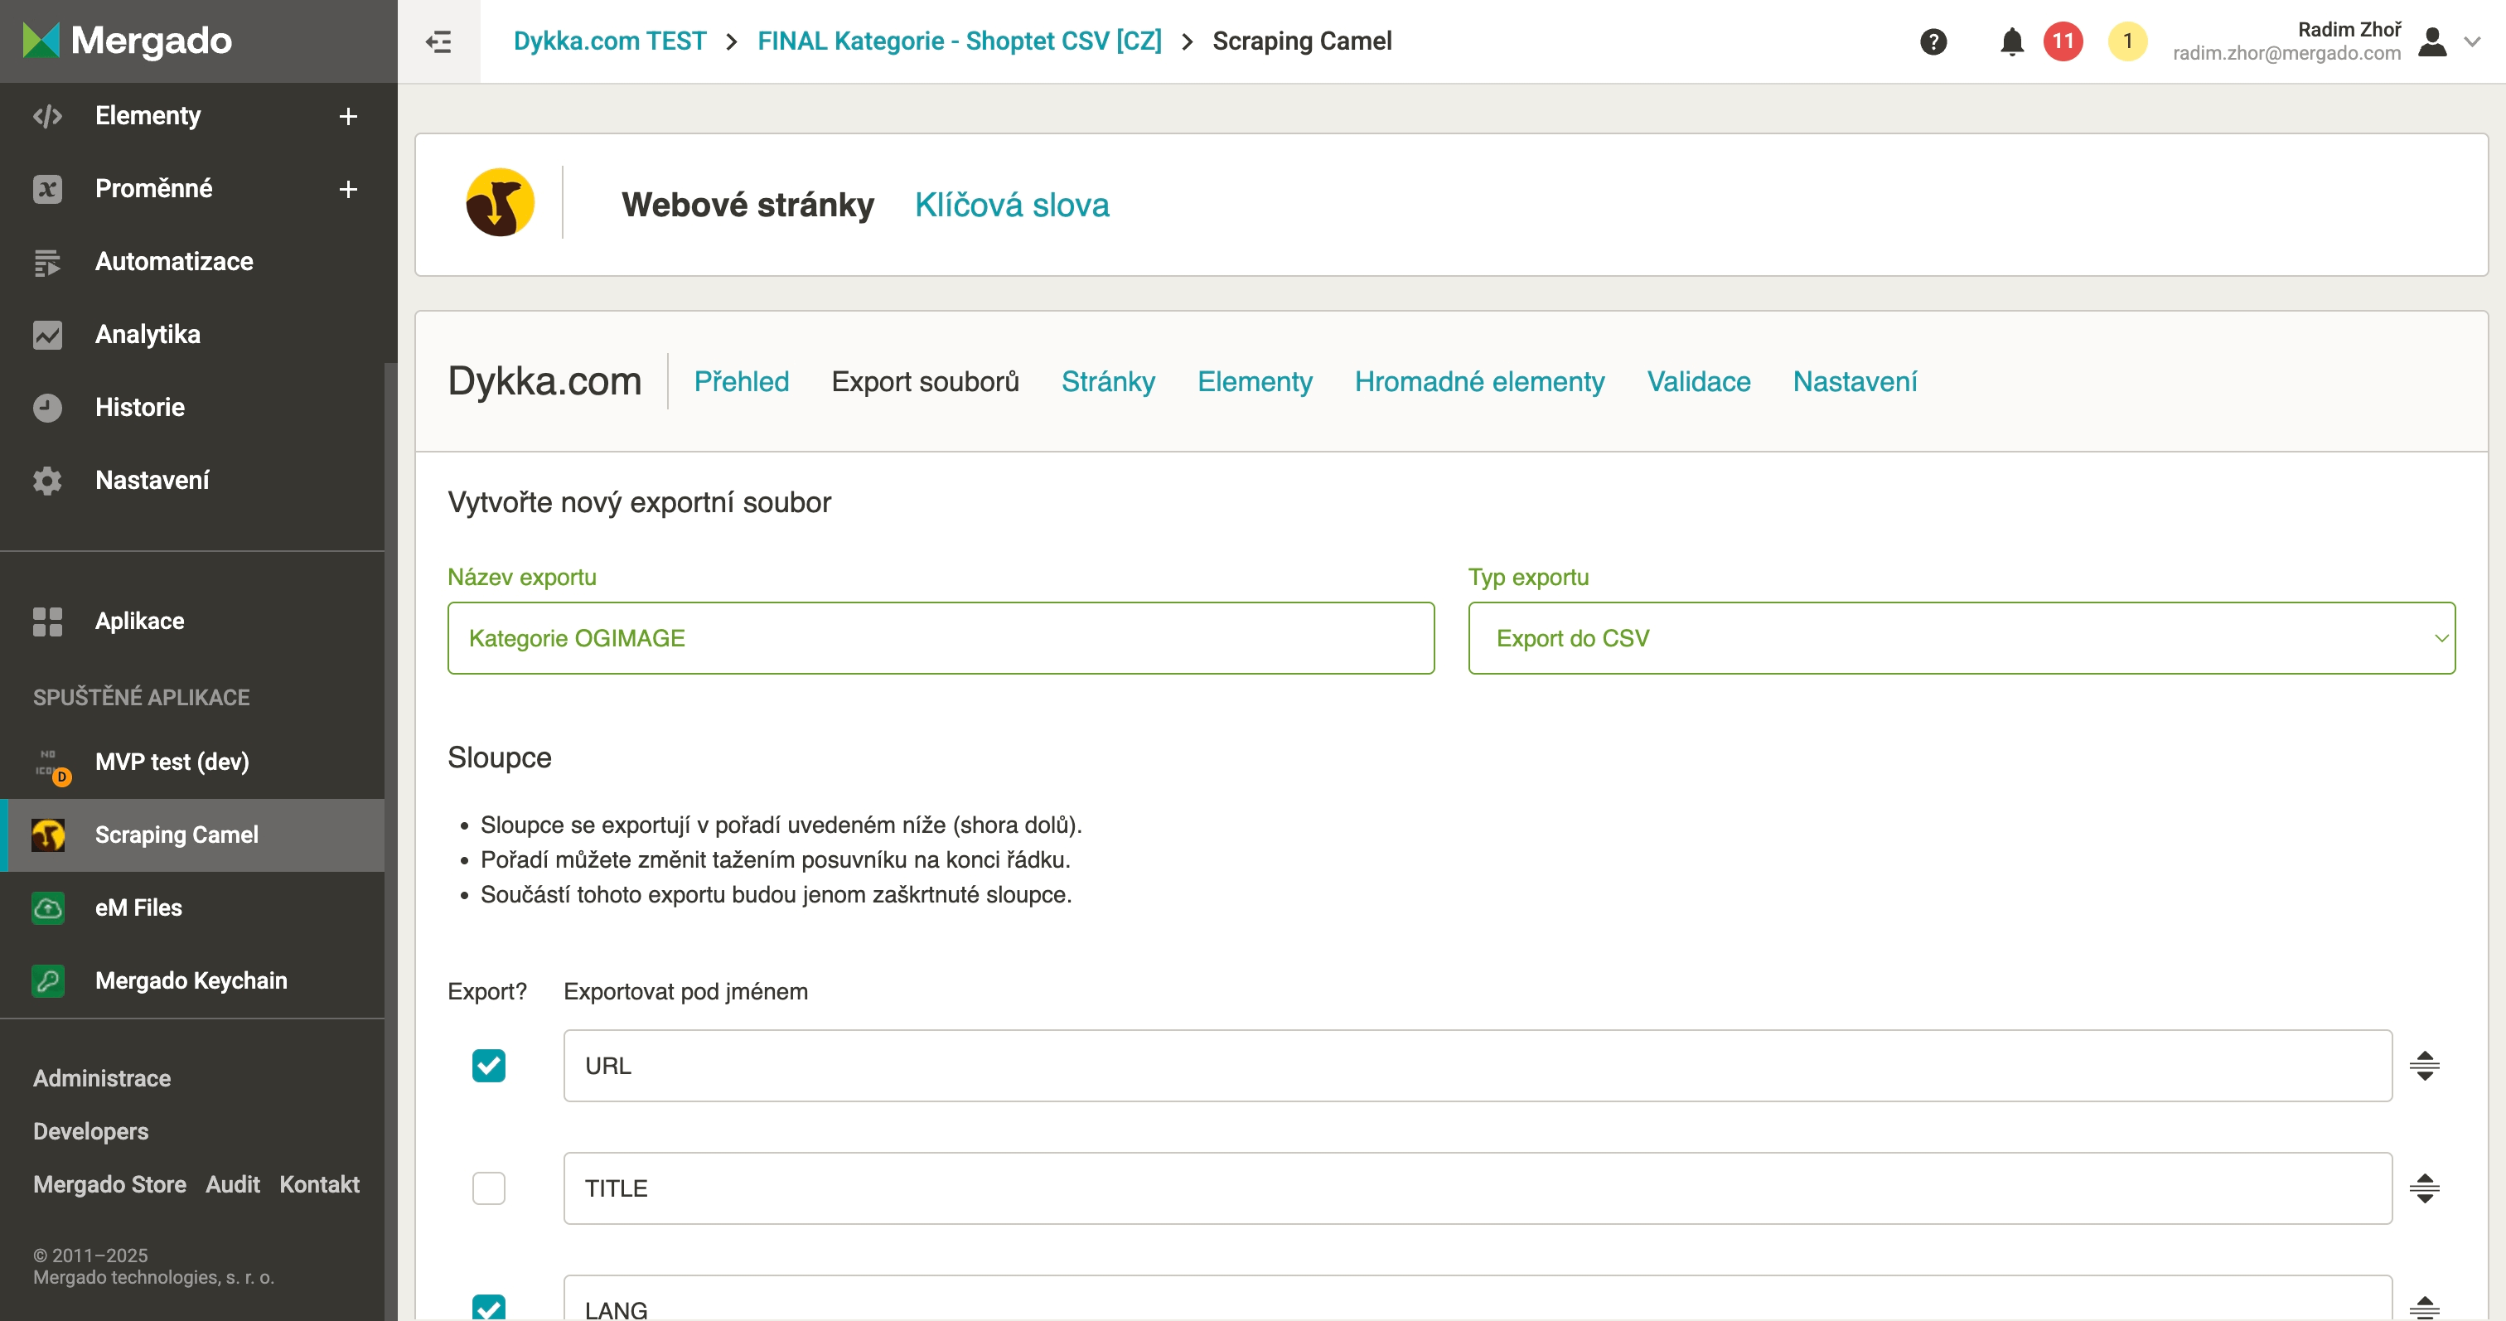Click the Název exportu input field
Screen dimensions: 2506x1321
(x=940, y=638)
